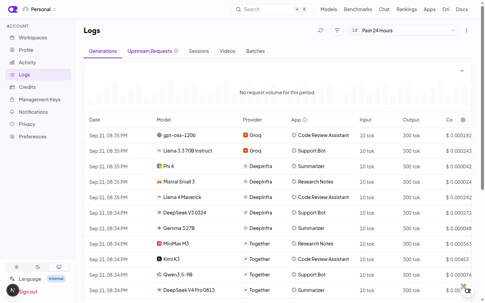Click the Kimi K3 model icon
This screenshot has height=303, width=485.
click(x=159, y=259)
